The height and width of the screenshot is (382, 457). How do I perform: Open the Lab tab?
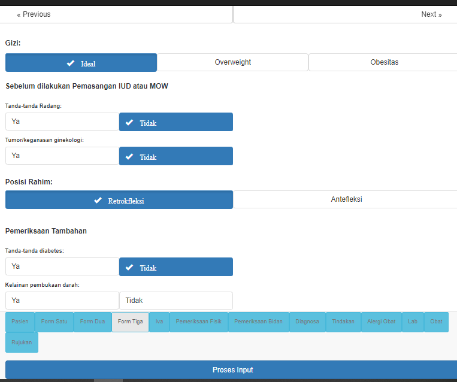pos(413,322)
